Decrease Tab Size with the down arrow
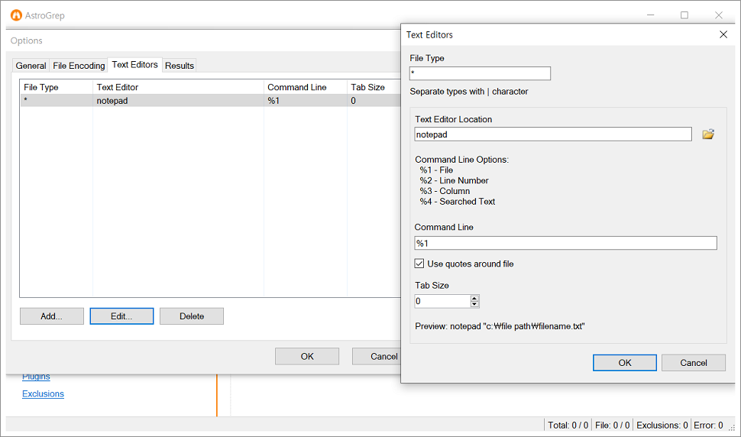This screenshot has width=741, height=437. 474,304
